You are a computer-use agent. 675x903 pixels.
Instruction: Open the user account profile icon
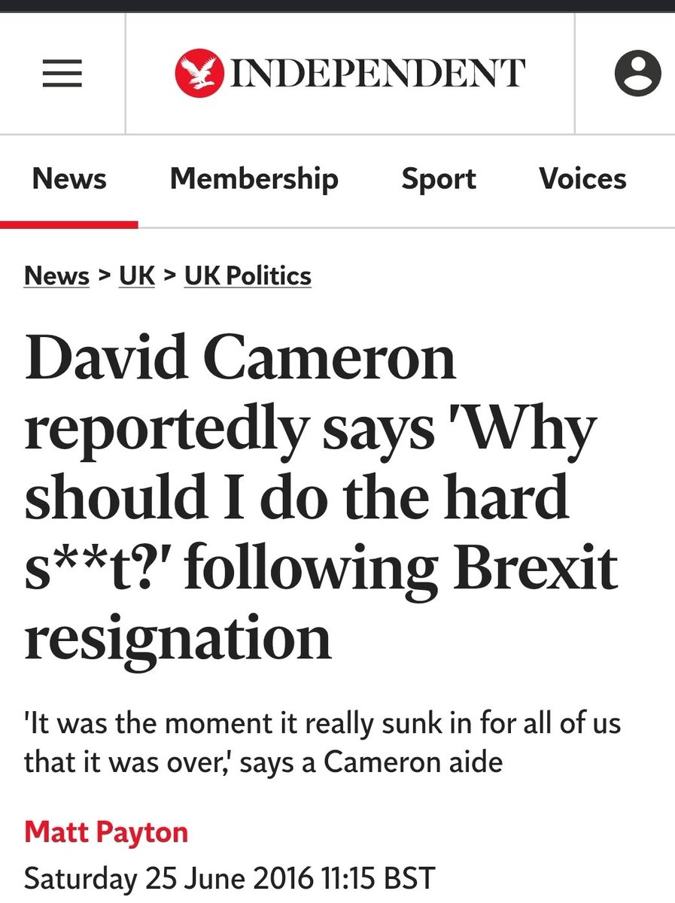pyautogui.click(x=638, y=74)
